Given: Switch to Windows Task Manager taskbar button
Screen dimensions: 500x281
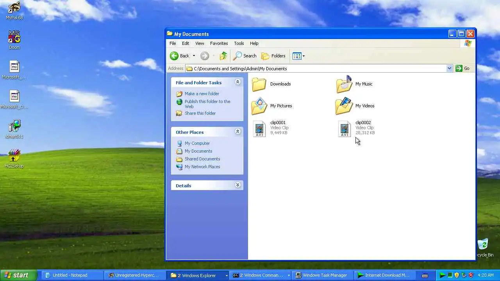Looking at the screenshot, I should 323,275.
